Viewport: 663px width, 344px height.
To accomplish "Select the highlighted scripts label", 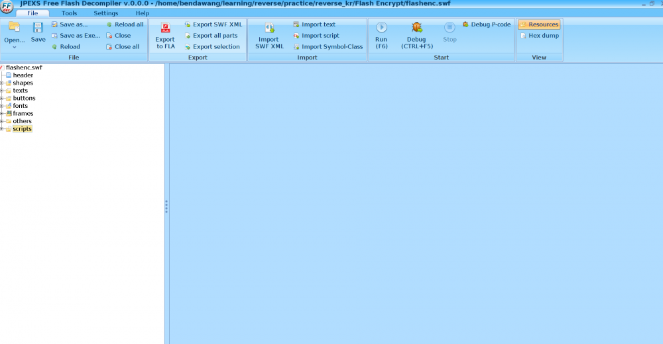I will point(23,129).
